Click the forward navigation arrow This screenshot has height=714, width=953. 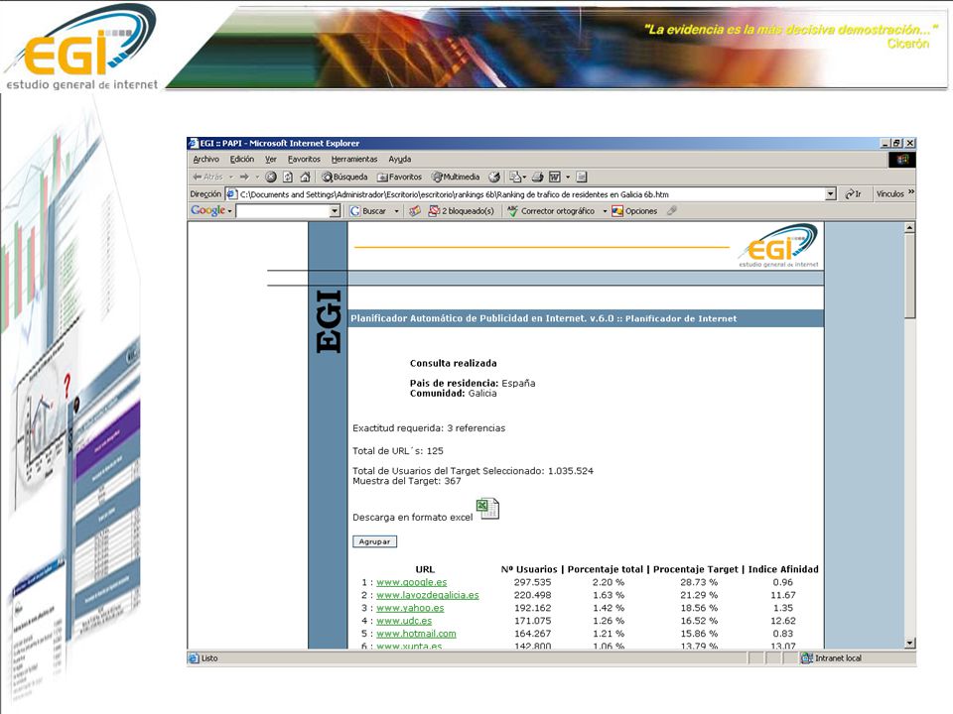coord(244,177)
